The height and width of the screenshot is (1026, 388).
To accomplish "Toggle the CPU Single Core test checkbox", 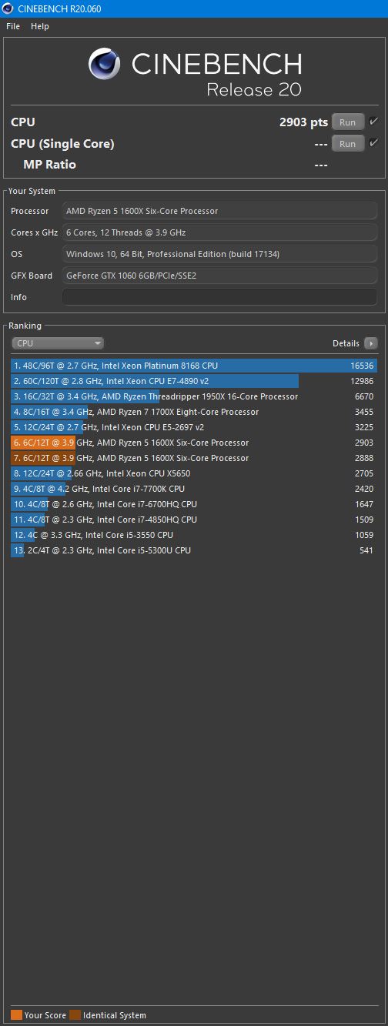I will (374, 143).
